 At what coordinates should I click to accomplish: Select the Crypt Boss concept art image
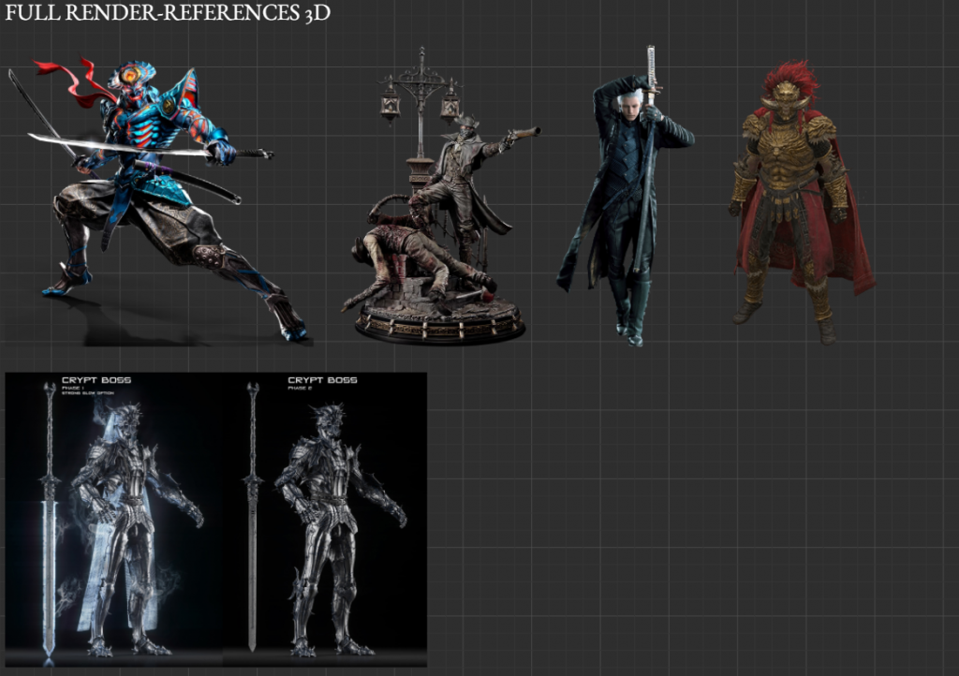[216, 520]
